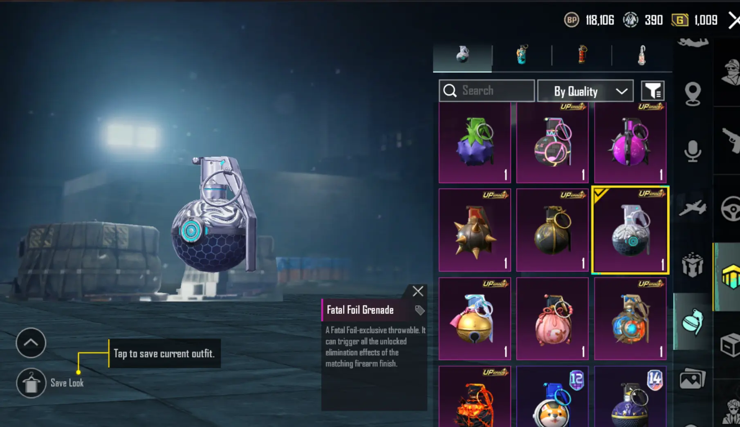Image resolution: width=740 pixels, height=427 pixels.
Task: Open the picture gallery sidebar icon
Action: click(692, 379)
